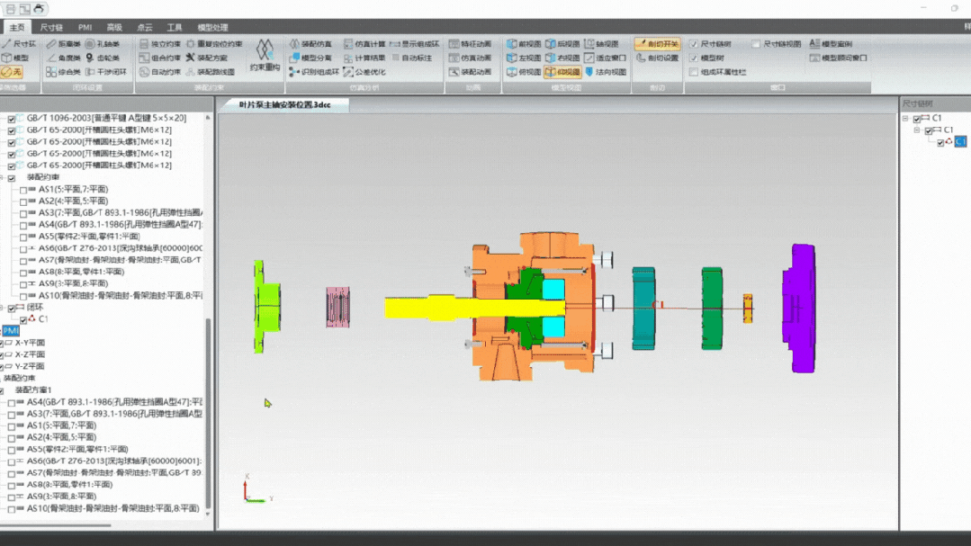
Task: Click 法向视图 normal view
Action: coord(606,72)
